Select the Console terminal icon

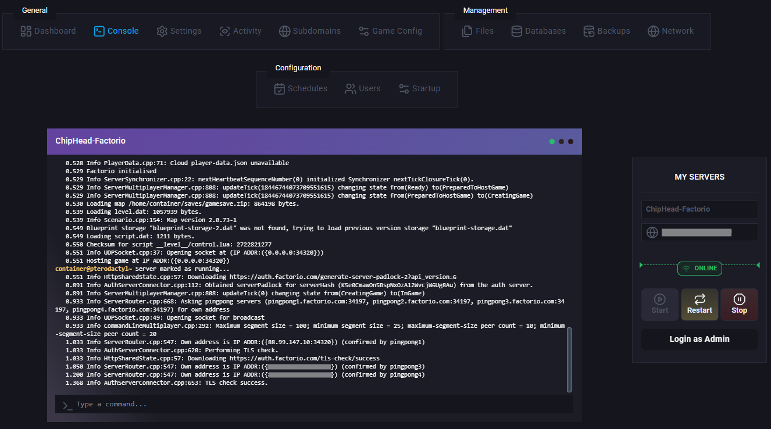99,31
